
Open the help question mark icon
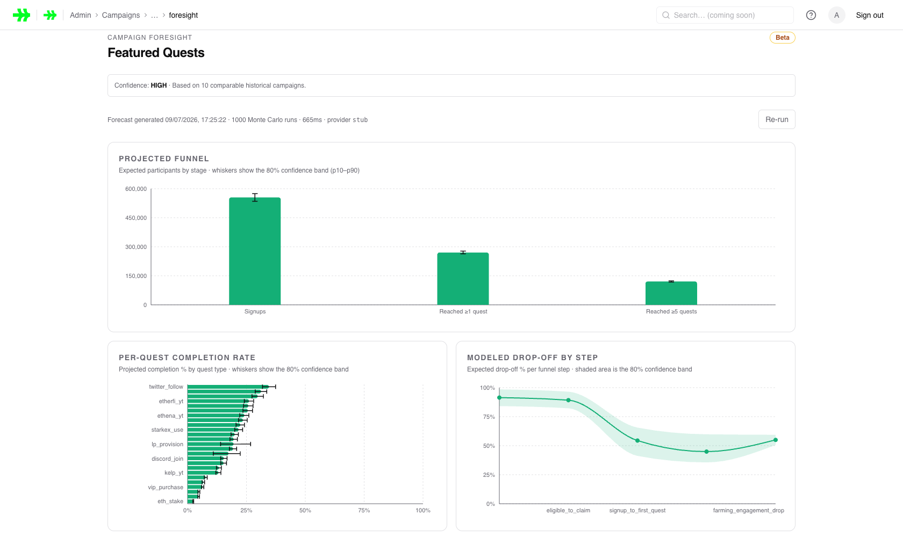tap(811, 15)
